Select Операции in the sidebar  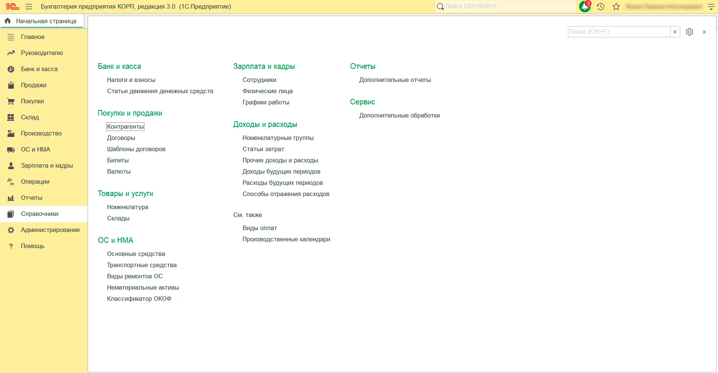(35, 181)
